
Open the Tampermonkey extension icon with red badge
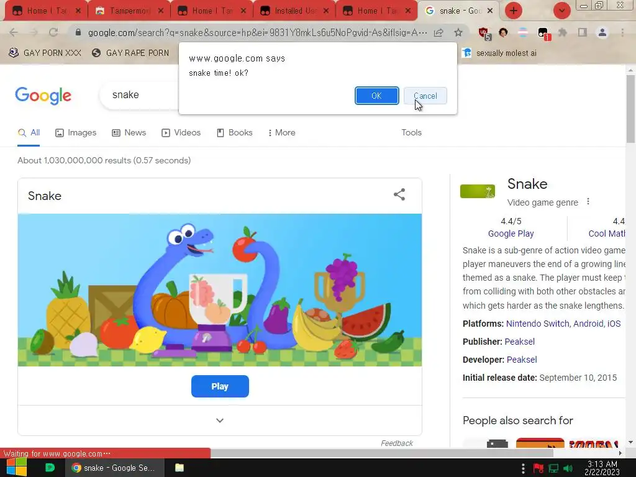[x=543, y=34]
